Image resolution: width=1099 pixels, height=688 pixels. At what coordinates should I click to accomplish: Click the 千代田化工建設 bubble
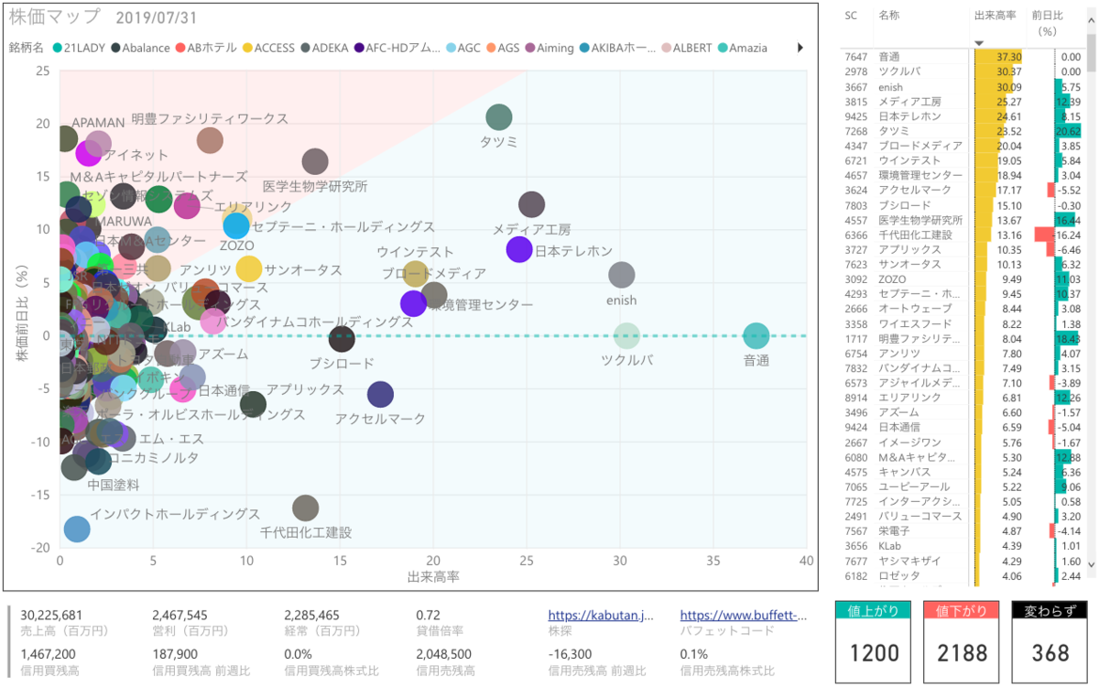click(x=305, y=508)
